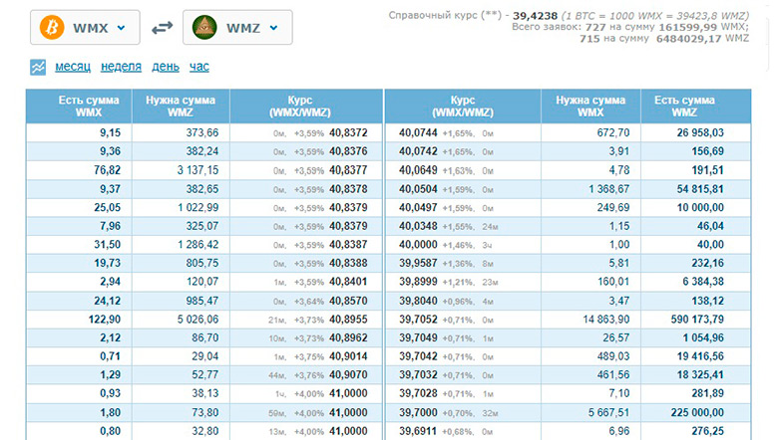Click the 'Есть сумма WMX' column header
This screenshot has height=440, width=778.
point(79,106)
